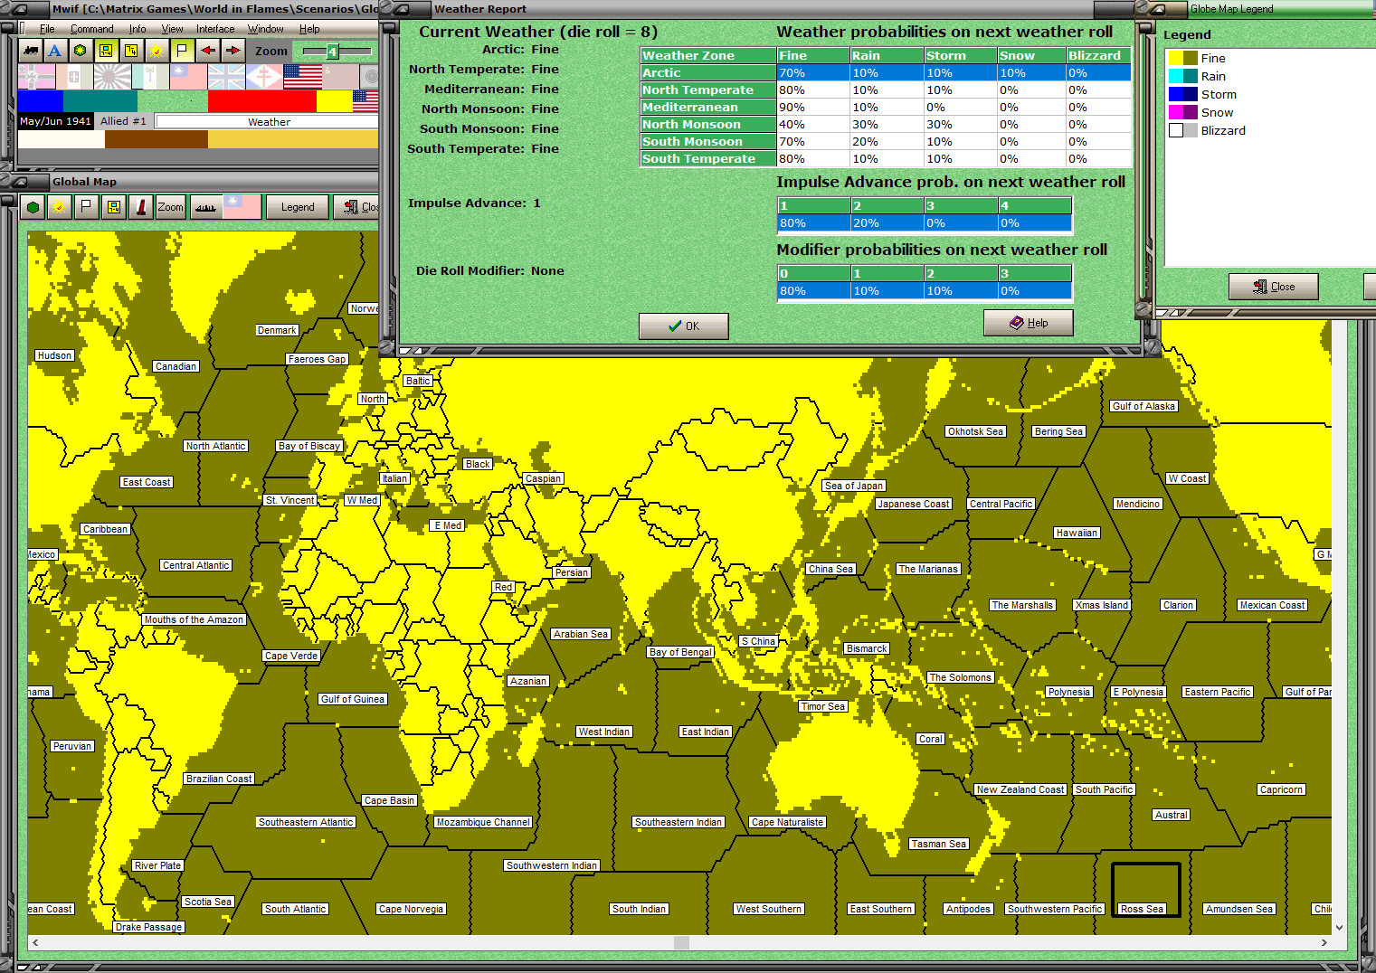Click Close in Globe Map Legend
The width and height of the screenshot is (1376, 973).
click(x=1273, y=287)
